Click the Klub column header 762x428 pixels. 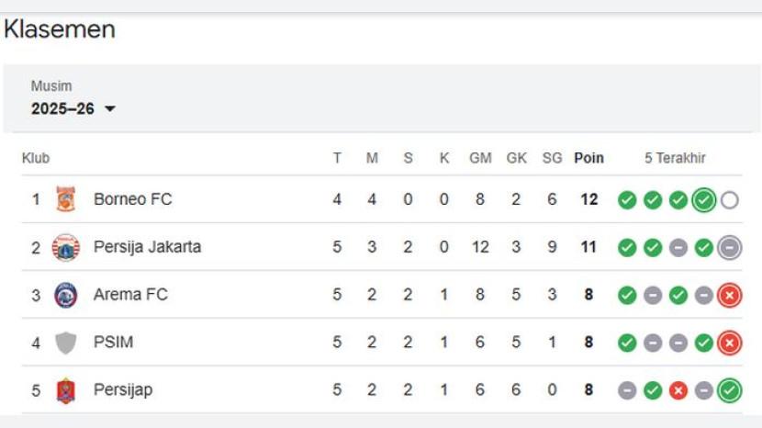click(36, 158)
